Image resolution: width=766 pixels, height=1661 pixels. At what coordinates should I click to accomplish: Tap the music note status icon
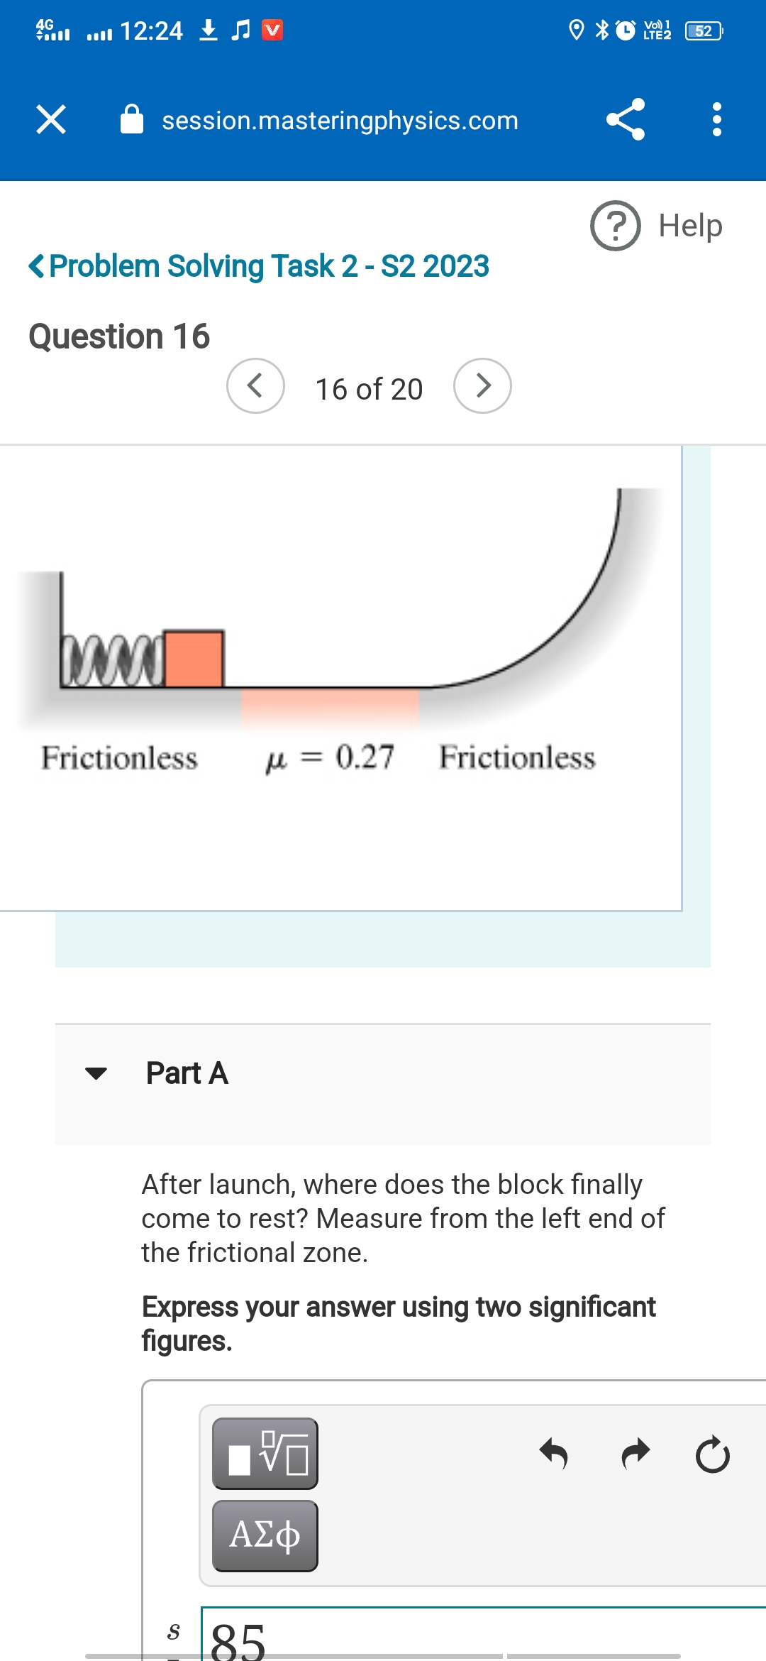[240, 30]
